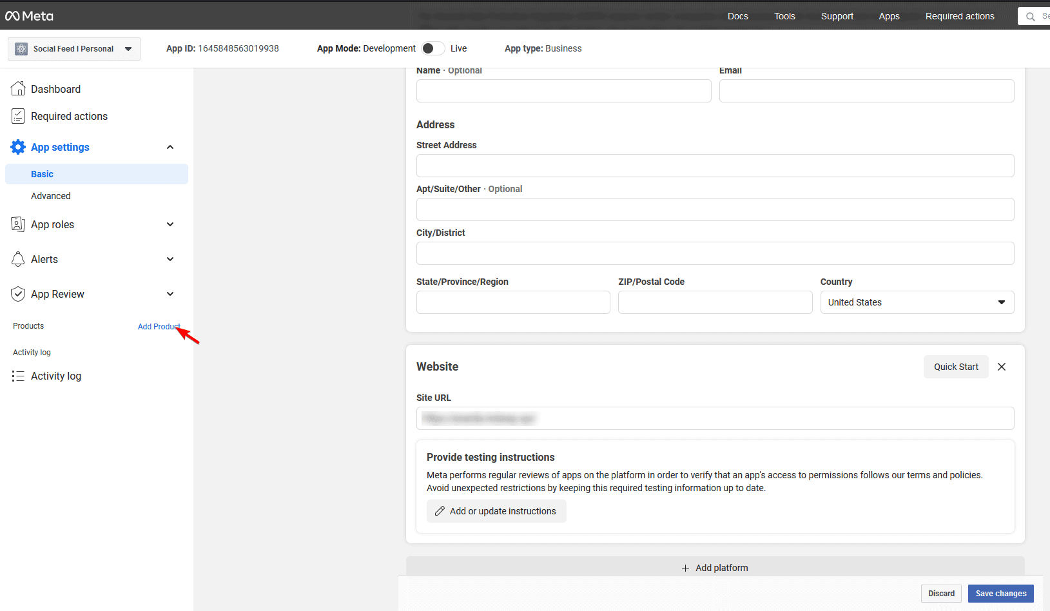Click the App settings gear icon
Screen dimensions: 1050x611
17,147
